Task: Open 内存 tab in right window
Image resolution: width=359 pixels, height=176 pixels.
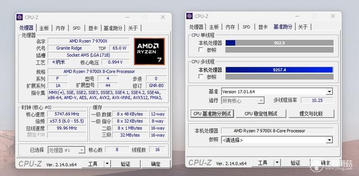Action: [230, 27]
